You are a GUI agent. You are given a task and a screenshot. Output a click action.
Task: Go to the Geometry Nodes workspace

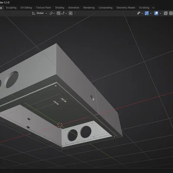point(126,8)
